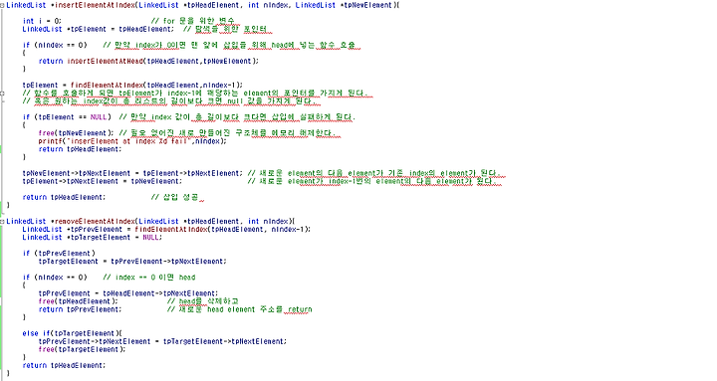Click the 'if (tpPrevElement)' condition
The width and height of the screenshot is (717, 381).
59,253
